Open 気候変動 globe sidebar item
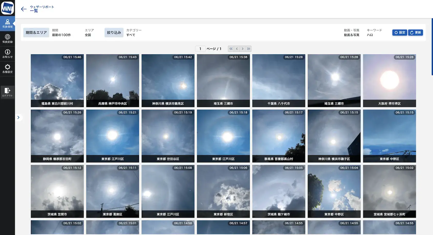The height and width of the screenshot is (235, 433). 7,39
